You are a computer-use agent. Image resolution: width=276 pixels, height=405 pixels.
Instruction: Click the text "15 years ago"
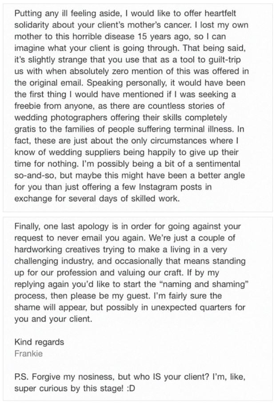163,37
